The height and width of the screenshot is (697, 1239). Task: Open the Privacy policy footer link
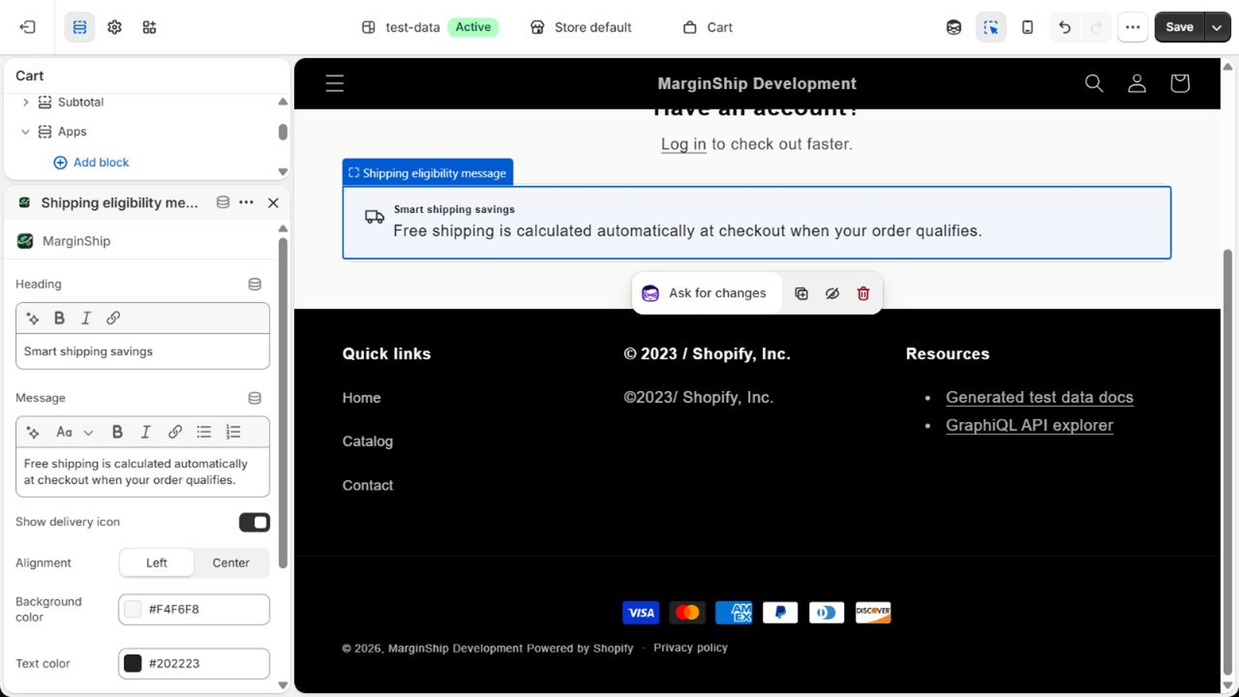click(x=691, y=647)
